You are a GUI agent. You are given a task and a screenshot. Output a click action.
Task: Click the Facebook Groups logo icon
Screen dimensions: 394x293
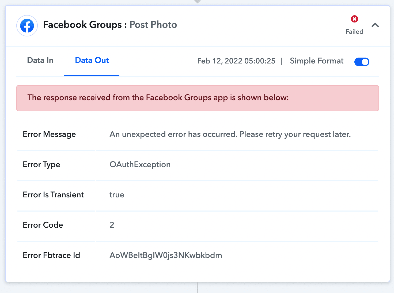pos(27,26)
